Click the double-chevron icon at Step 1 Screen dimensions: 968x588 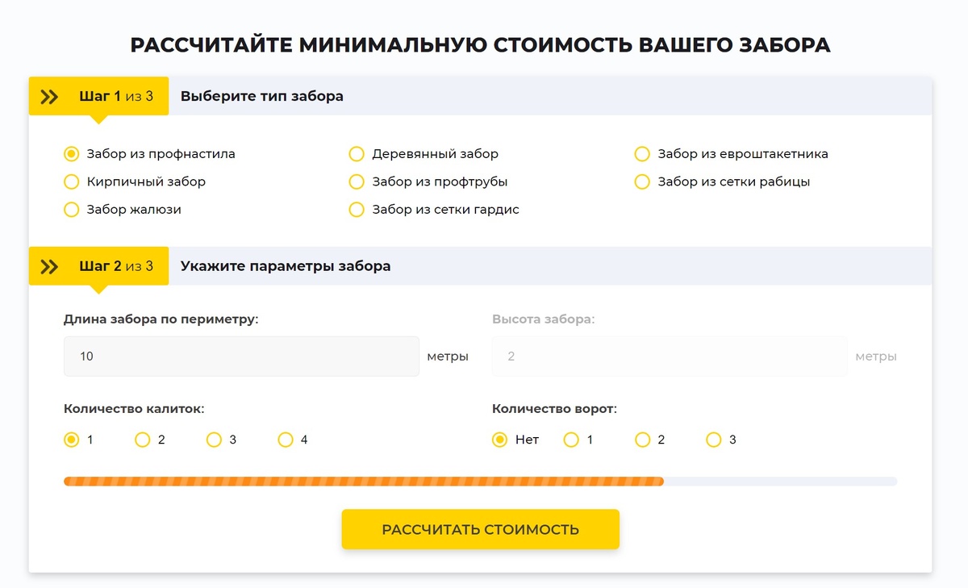49,97
